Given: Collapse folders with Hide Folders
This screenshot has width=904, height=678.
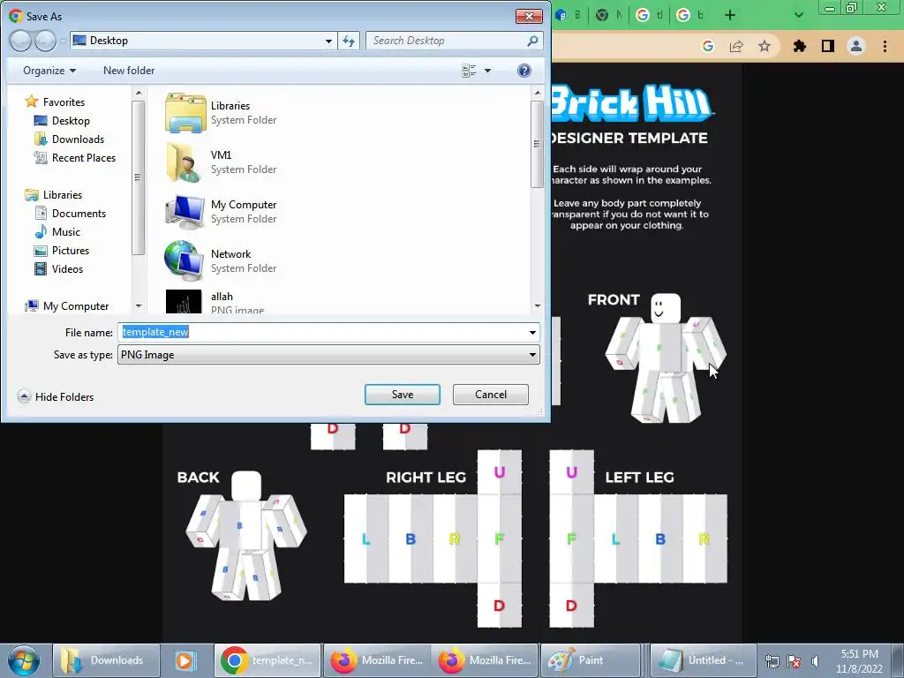Looking at the screenshot, I should tap(56, 396).
